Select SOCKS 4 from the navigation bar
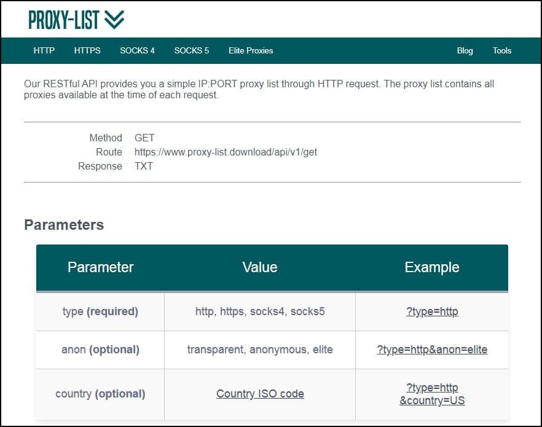 137,51
